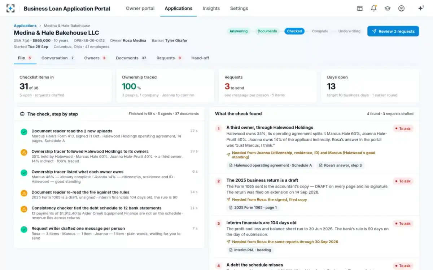Open the Requests tab below the title
Image resolution: width=433 pixels, height=270 pixels.
tap(169, 58)
